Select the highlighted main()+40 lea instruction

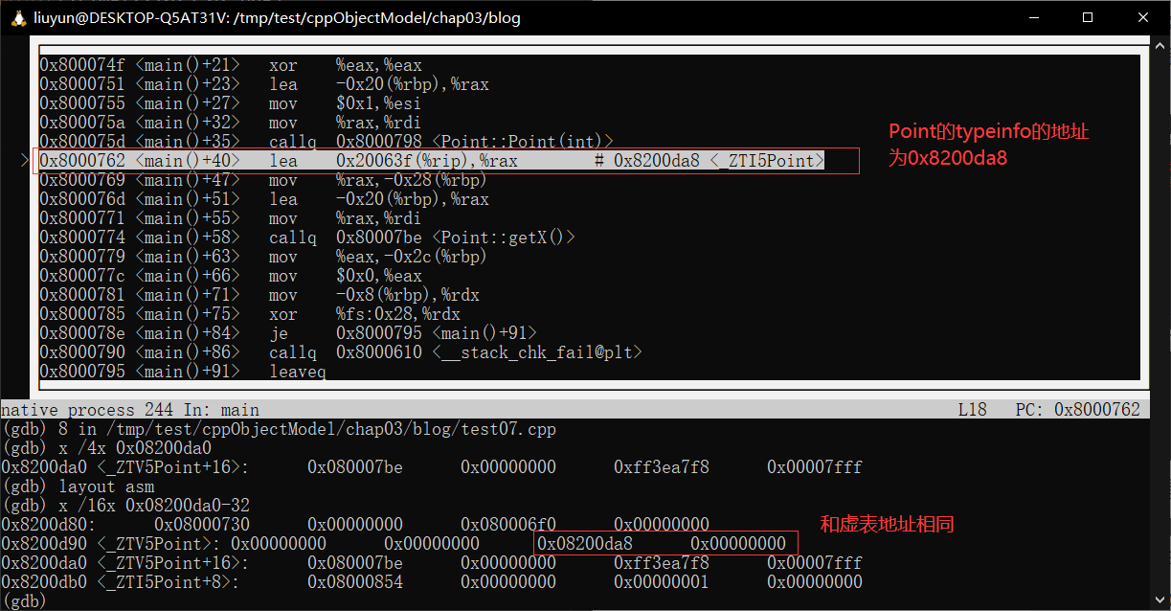pyautogui.click(x=431, y=161)
